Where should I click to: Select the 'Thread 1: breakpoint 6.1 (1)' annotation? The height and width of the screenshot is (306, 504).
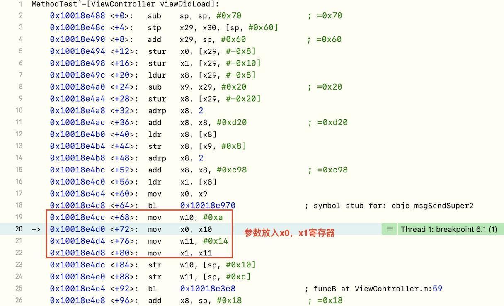(x=449, y=229)
